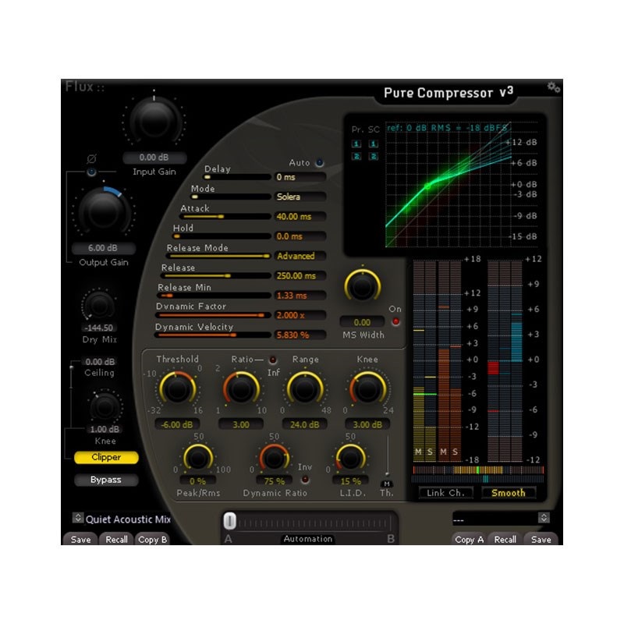Click Save for preset B

[541, 539]
